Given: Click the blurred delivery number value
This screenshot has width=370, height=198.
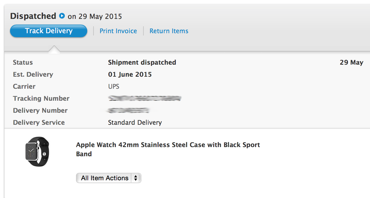Looking at the screenshot, I should (x=129, y=111).
